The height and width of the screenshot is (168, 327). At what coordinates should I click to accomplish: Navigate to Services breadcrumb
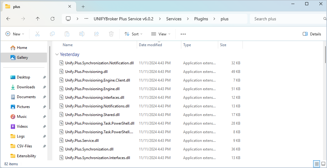(174, 19)
